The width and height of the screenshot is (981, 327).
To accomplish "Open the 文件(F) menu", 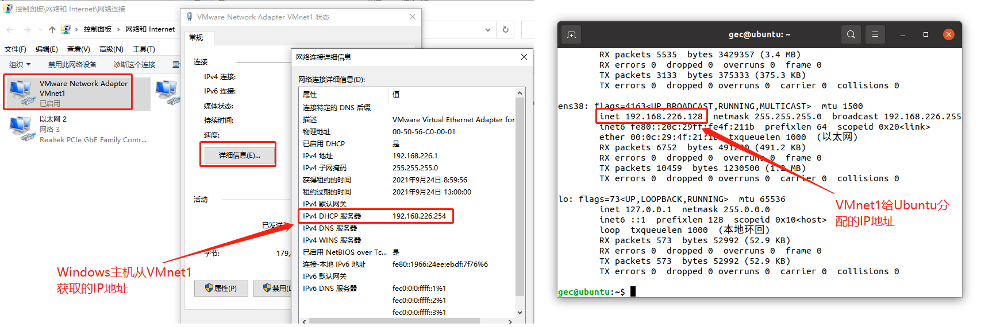I will point(16,49).
